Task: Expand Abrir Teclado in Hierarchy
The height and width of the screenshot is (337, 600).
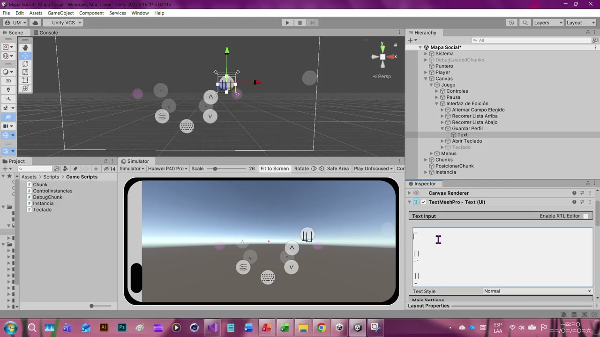Action: [442, 141]
